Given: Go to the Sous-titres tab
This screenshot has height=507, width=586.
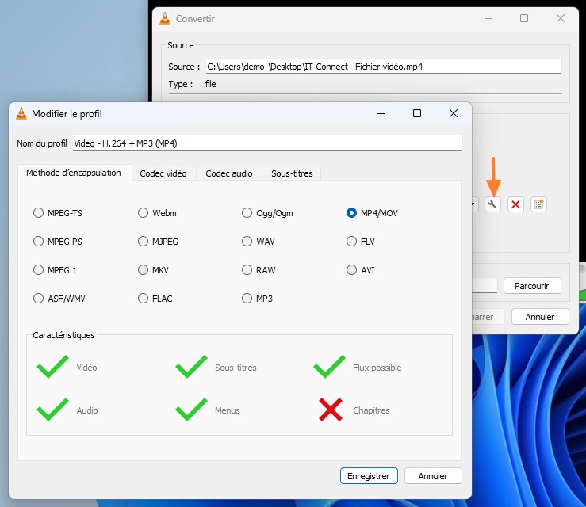Looking at the screenshot, I should (x=292, y=173).
